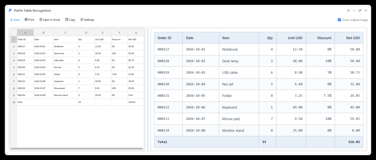
Task: Click 'Notebook' in the original image
Action: click(x=230, y=50)
